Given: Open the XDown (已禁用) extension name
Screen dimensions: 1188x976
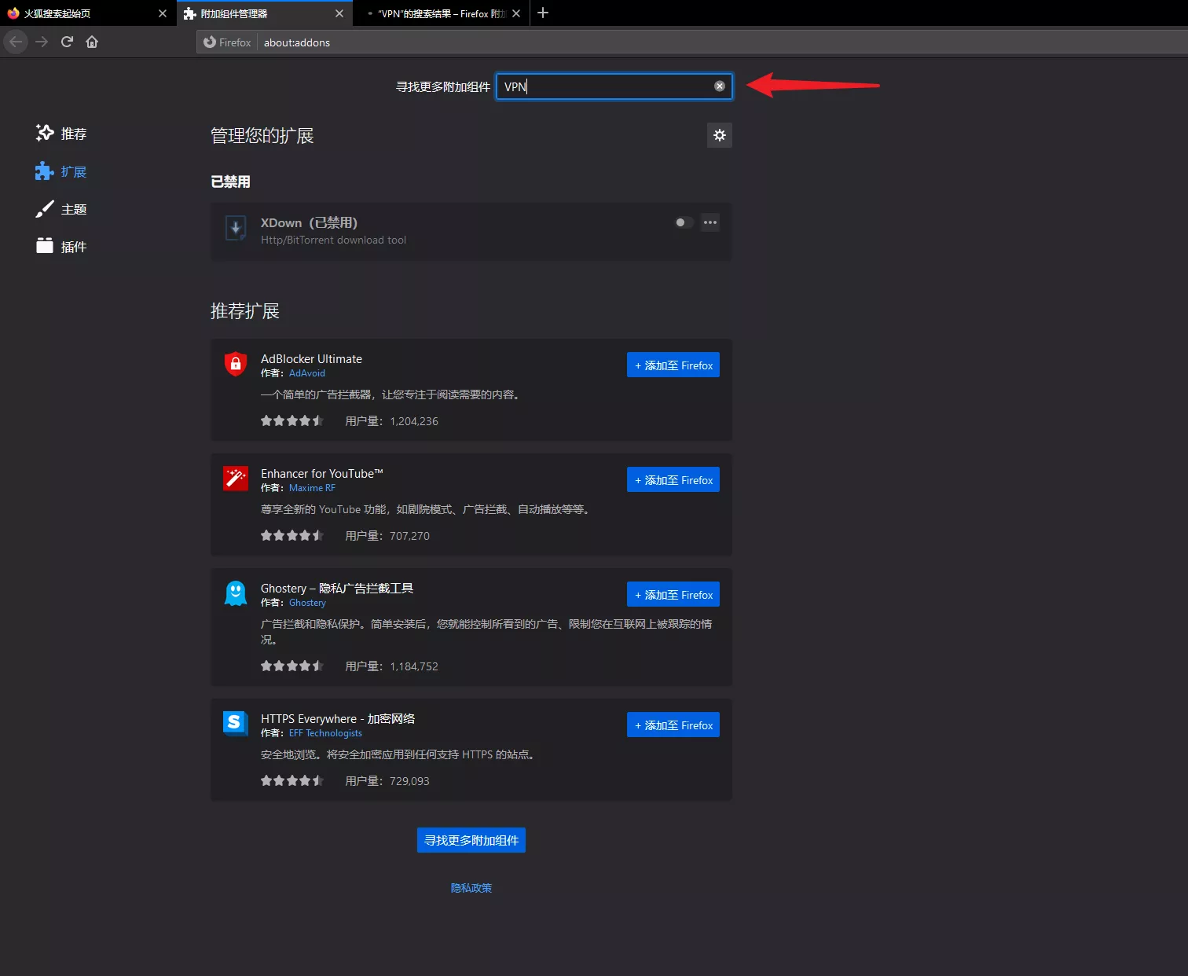Looking at the screenshot, I should pyautogui.click(x=309, y=222).
